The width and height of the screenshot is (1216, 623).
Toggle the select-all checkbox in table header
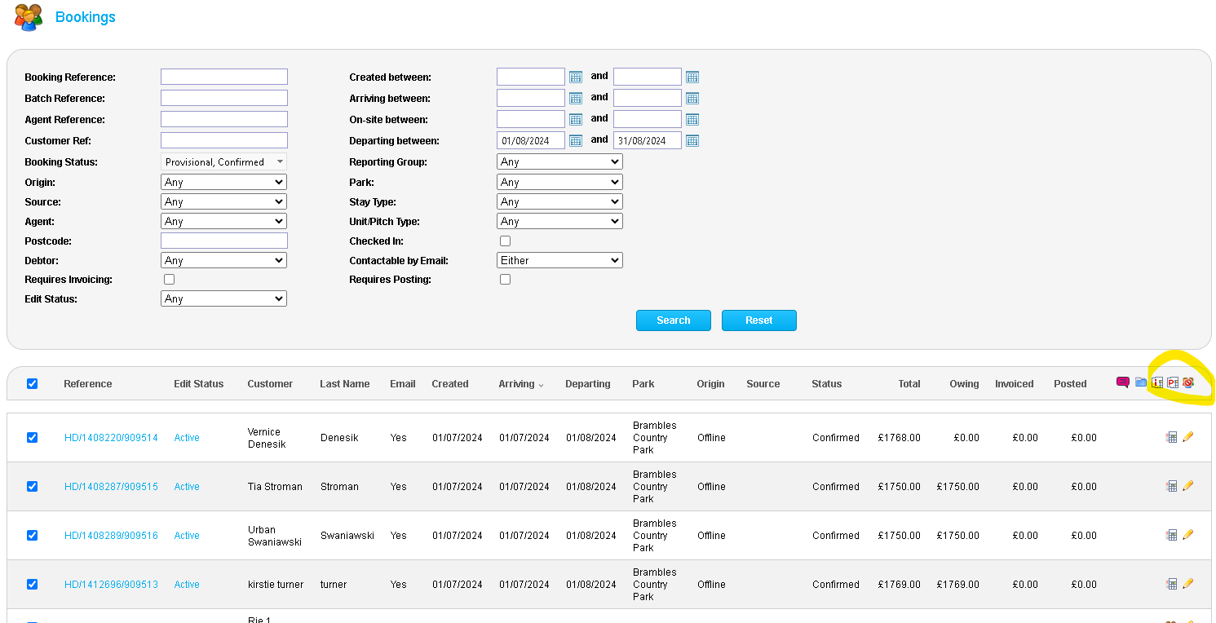(33, 383)
